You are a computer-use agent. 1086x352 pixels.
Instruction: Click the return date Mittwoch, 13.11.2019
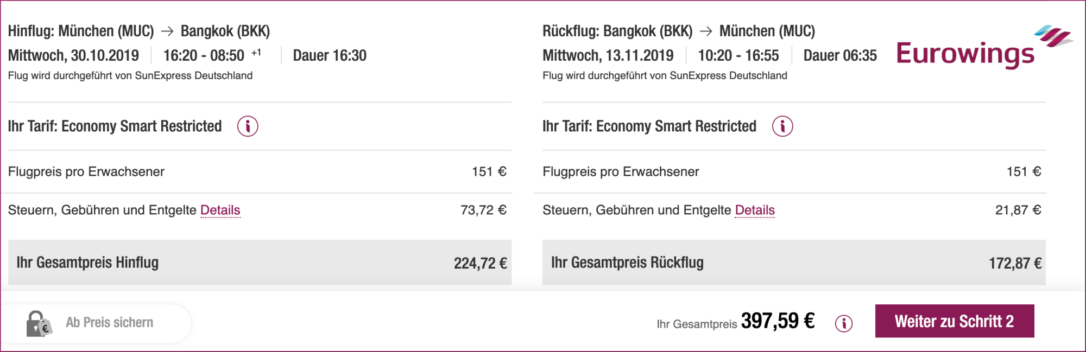click(x=608, y=55)
